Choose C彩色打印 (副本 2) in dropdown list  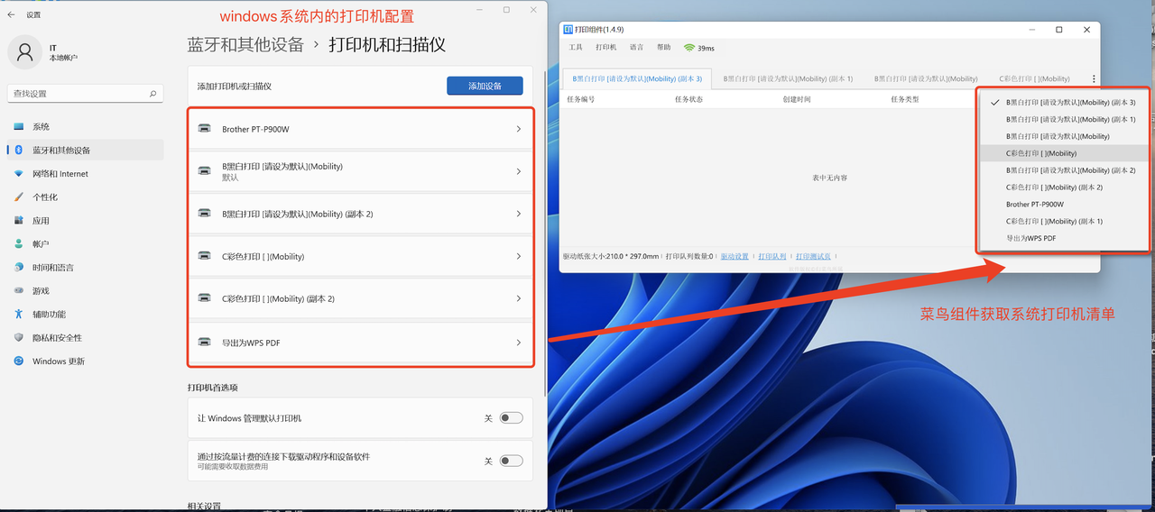(1065, 187)
